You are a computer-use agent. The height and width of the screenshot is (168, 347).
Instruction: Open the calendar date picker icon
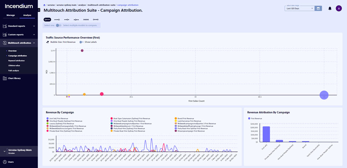[318, 8]
